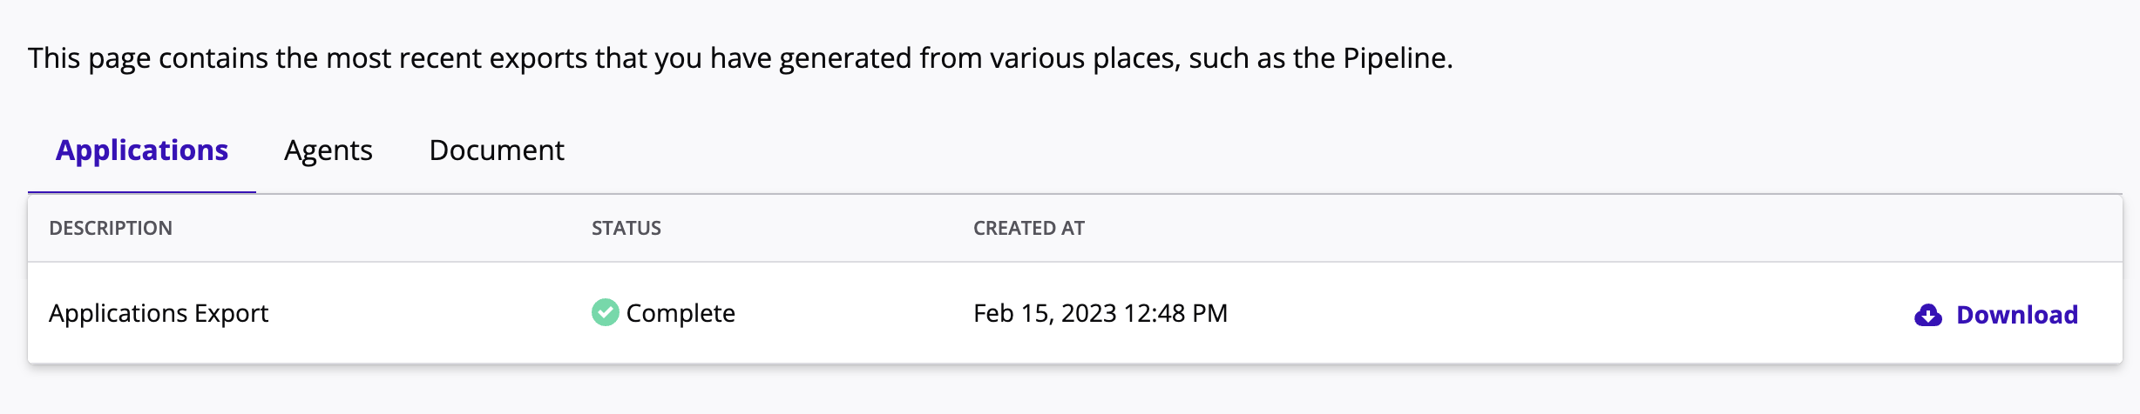The width and height of the screenshot is (2140, 414).
Task: Click the CREATED AT column header
Action: pyautogui.click(x=1029, y=228)
